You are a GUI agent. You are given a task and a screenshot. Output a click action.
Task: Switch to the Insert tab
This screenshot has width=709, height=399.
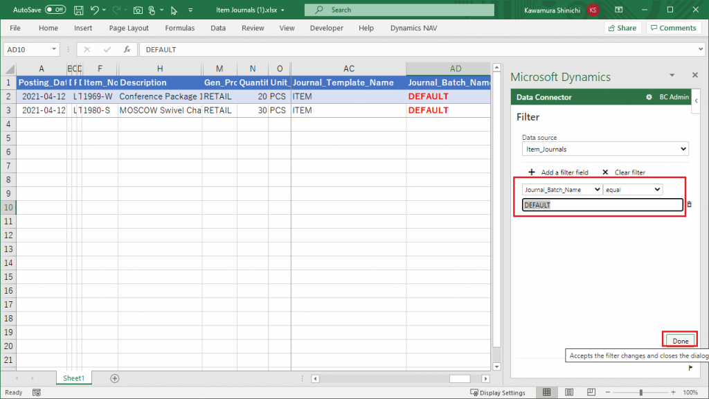tap(83, 28)
